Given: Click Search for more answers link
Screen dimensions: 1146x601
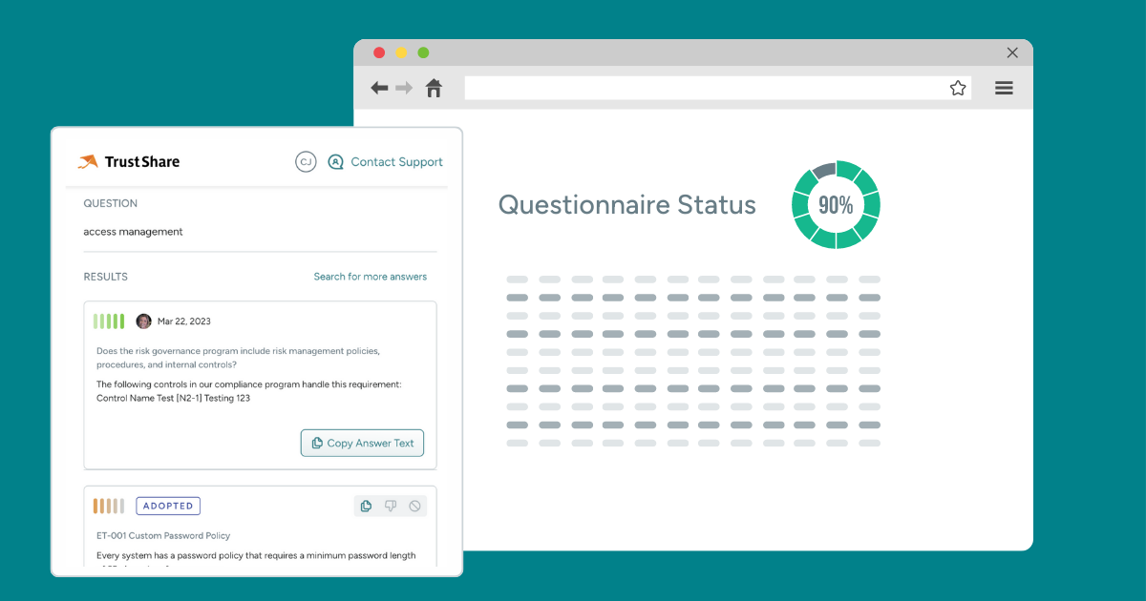Looking at the screenshot, I should (x=371, y=277).
